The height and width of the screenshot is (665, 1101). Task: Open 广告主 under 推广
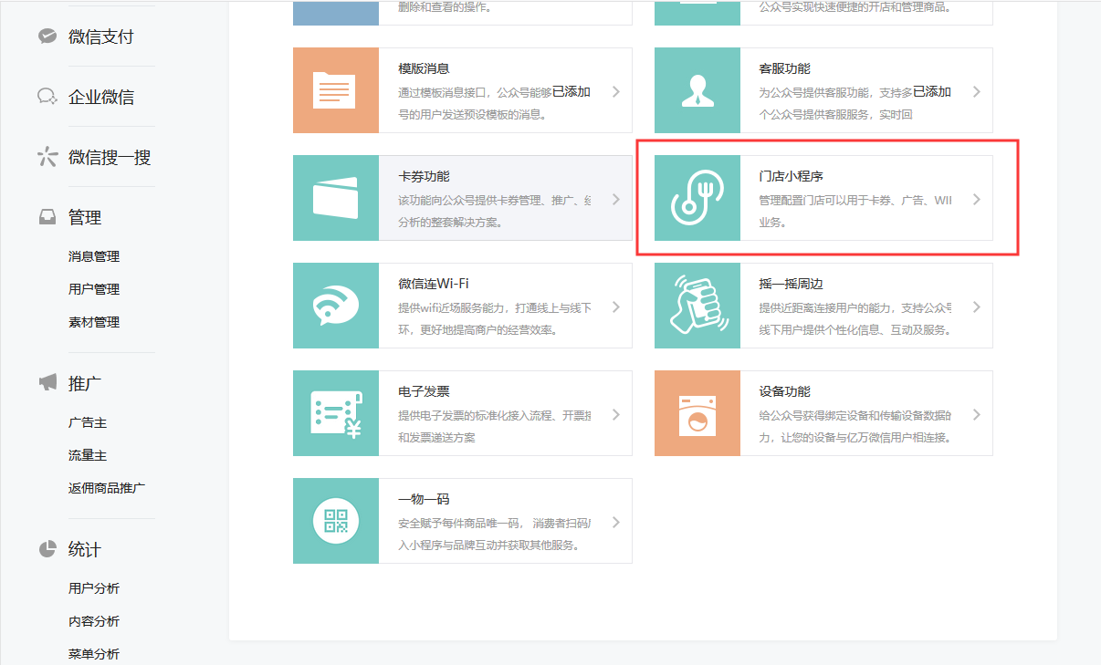(x=88, y=422)
